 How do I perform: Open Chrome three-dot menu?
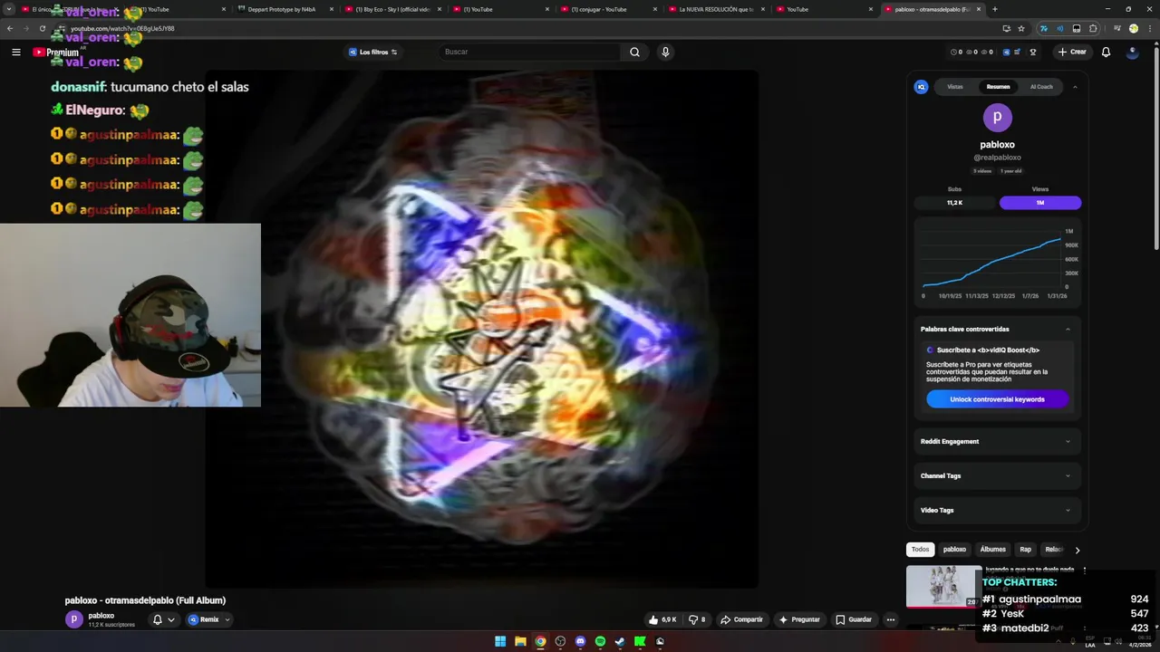coord(1148,28)
